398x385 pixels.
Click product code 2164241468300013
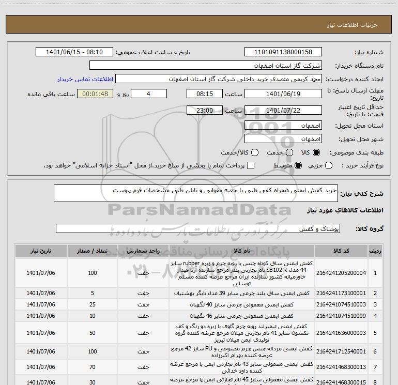[x=341, y=367]
